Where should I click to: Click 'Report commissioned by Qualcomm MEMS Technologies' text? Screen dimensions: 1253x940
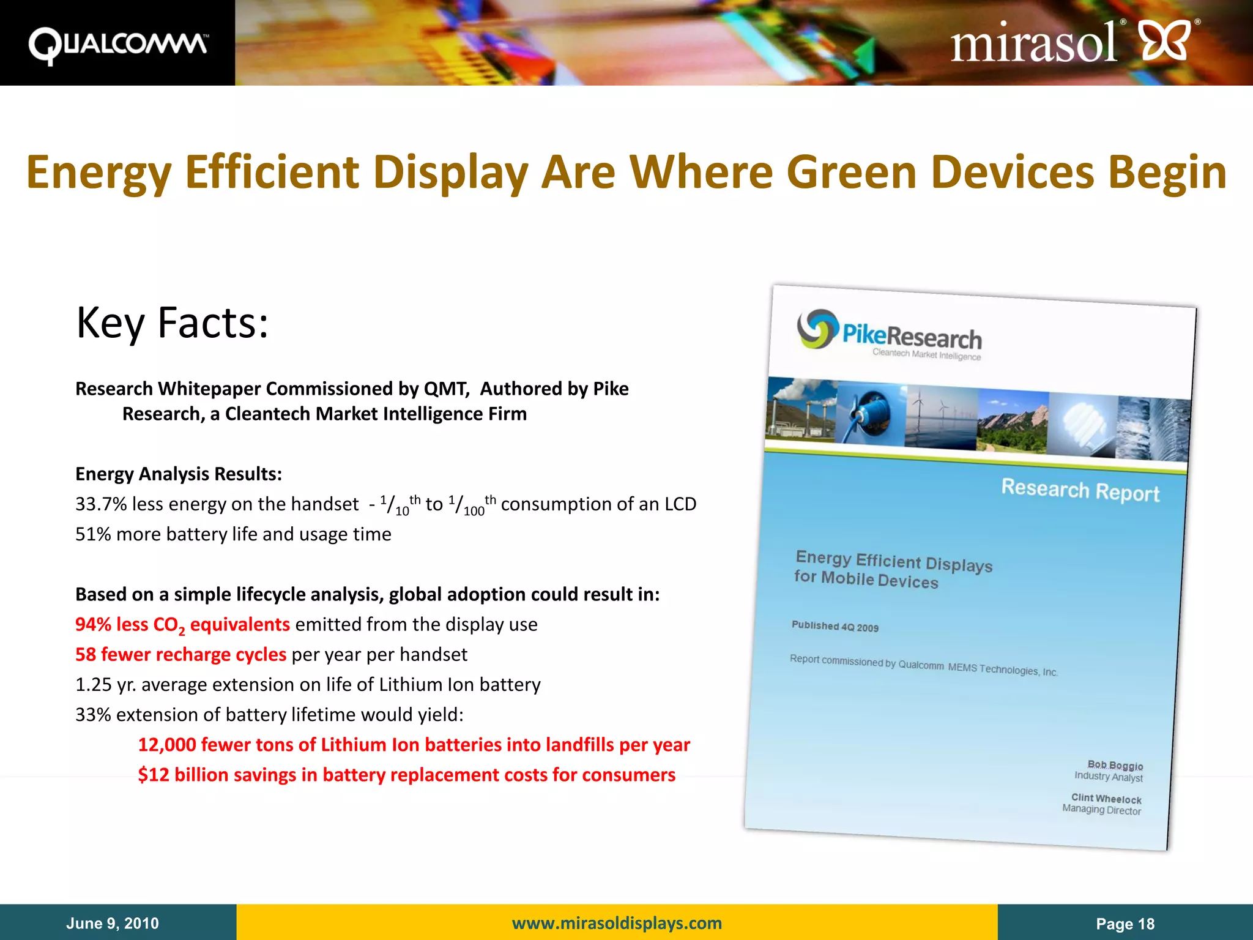(923, 665)
